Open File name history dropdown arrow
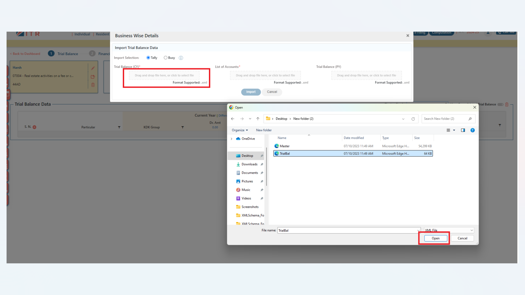This screenshot has width=525, height=295. click(418, 231)
